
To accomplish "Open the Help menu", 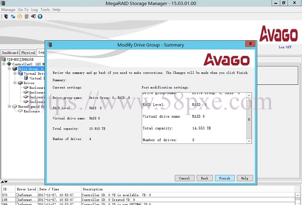I will [56, 10].
